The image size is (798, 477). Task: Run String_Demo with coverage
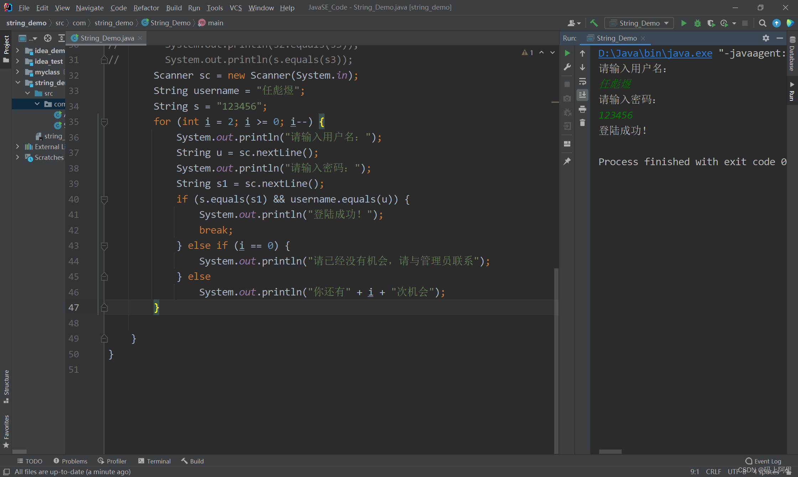pos(711,23)
